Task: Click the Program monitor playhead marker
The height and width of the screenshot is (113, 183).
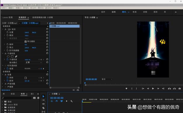Action: click(85, 83)
